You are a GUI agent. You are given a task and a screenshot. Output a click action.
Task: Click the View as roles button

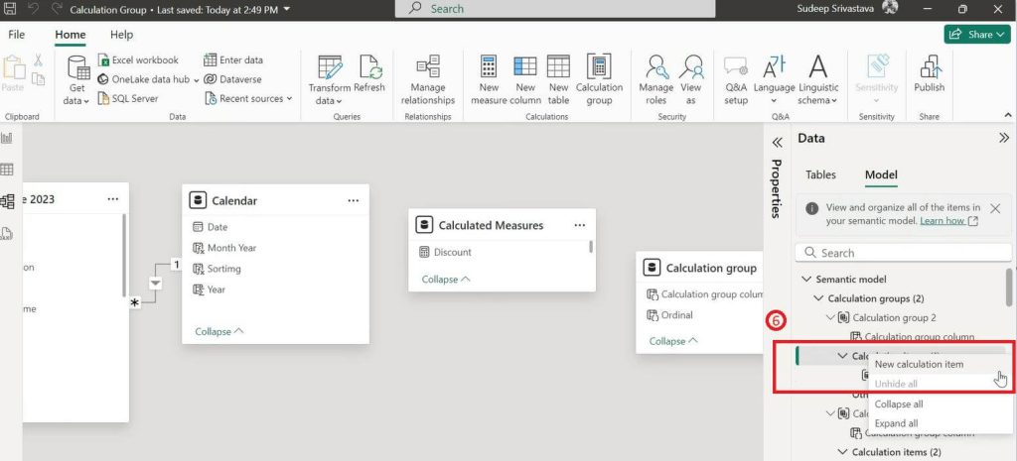click(691, 81)
